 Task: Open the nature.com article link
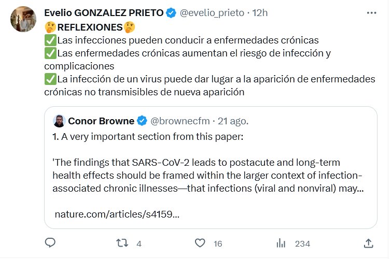point(117,214)
